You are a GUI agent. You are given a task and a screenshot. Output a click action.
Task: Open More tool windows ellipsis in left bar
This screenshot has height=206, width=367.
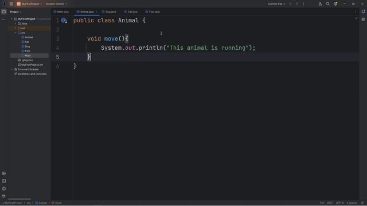pos(4,19)
